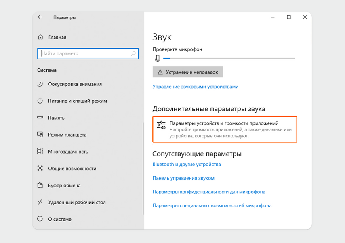Click the Система heading text
Viewport: 345px width, 243px height.
click(x=46, y=70)
